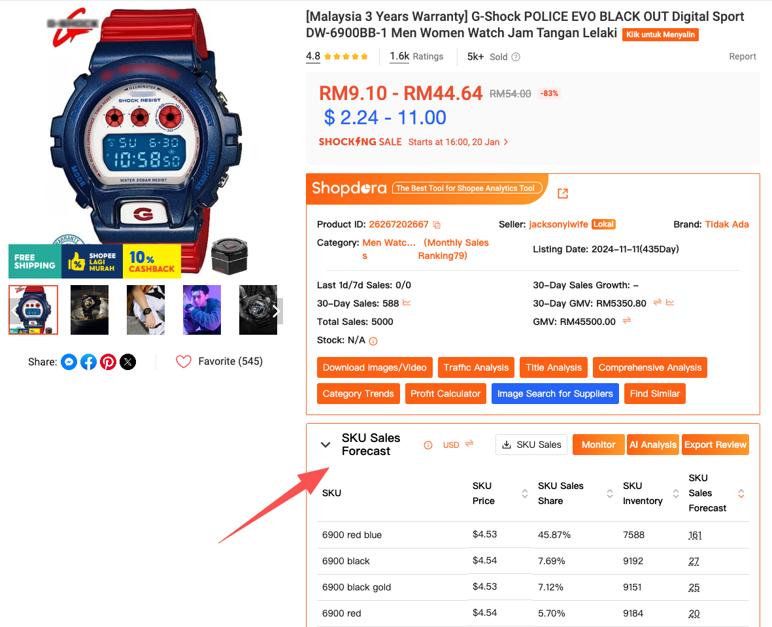Open the Traffic Analysis tab
The image size is (772, 627).
tap(476, 367)
